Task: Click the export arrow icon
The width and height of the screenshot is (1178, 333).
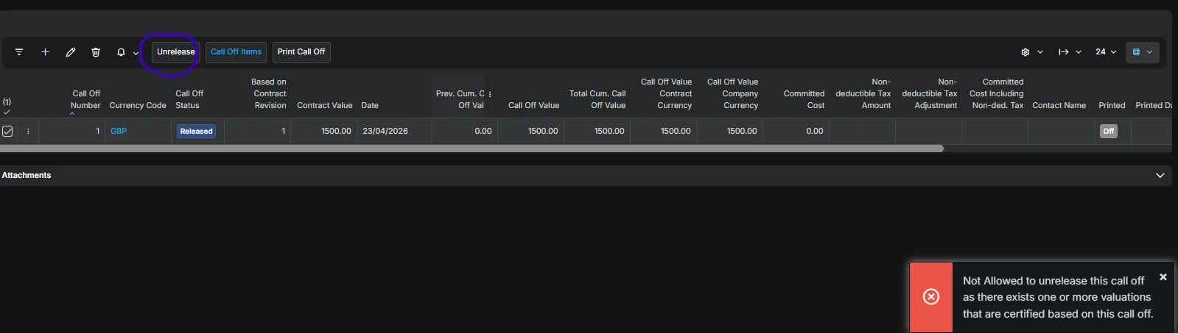Action: point(1063,52)
